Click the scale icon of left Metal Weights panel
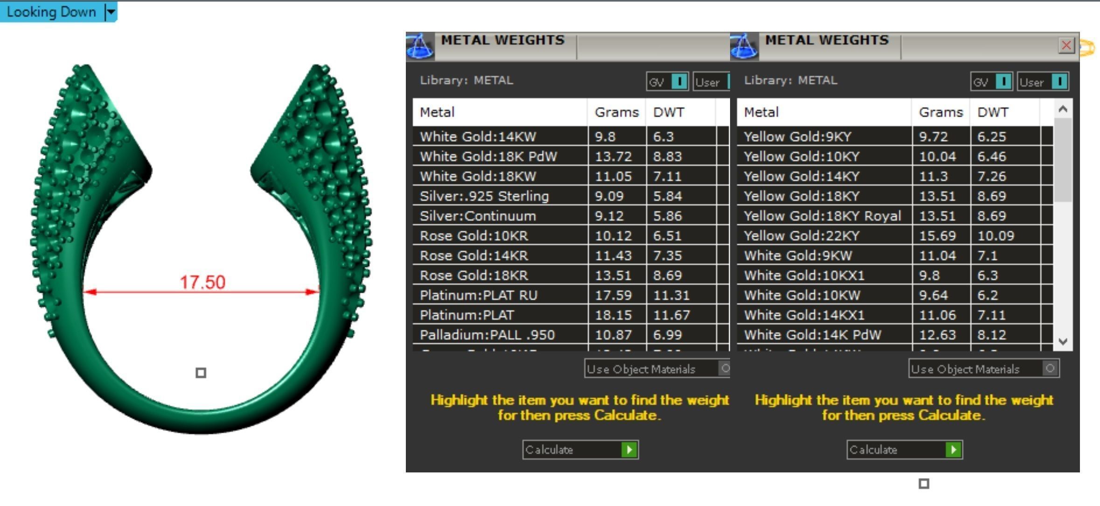The height and width of the screenshot is (506, 1100). 420,47
